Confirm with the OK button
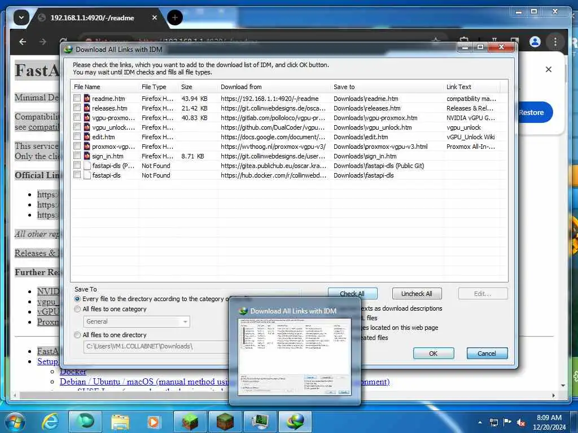578x433 pixels. [x=433, y=353]
